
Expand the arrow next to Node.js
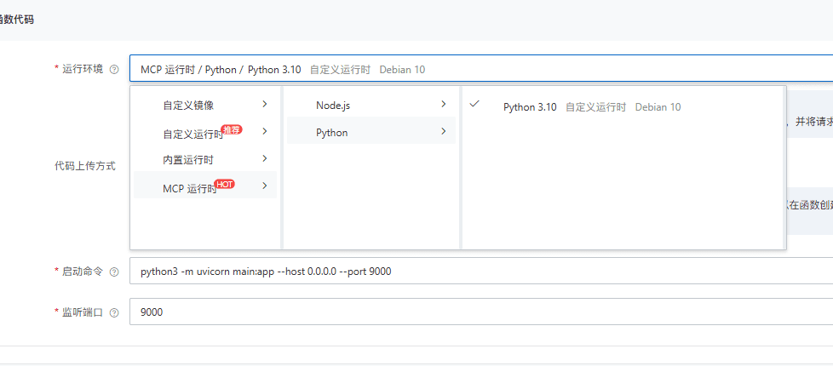(444, 105)
